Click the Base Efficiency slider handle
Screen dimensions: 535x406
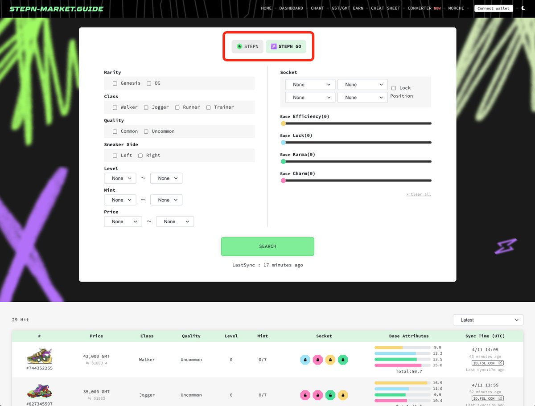pos(283,123)
